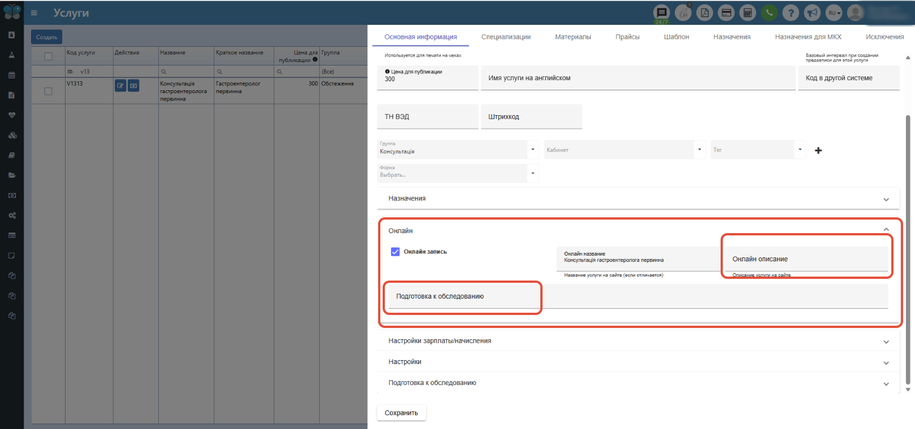
Task: Open the sticky note icon in sidebar
Action: [x=12, y=256]
